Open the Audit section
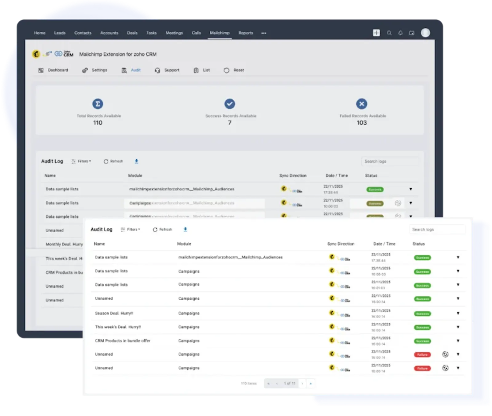The width and height of the screenshot is (492, 416). click(x=131, y=70)
